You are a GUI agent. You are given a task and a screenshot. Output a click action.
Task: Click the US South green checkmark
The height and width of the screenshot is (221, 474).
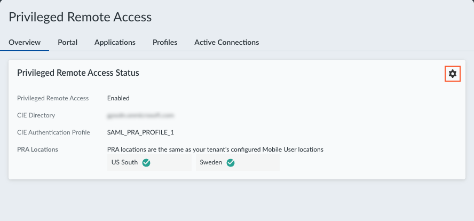click(x=146, y=163)
